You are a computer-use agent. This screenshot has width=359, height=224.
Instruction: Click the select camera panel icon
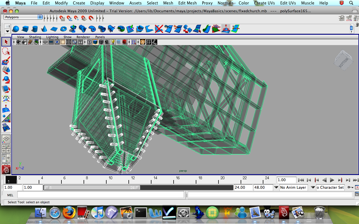pyautogui.click(x=18, y=42)
